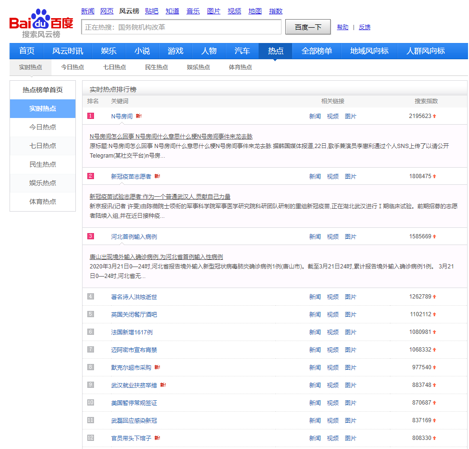Open 热点榜单首页 in the left sidebar
The image size is (469, 449).
(42, 90)
